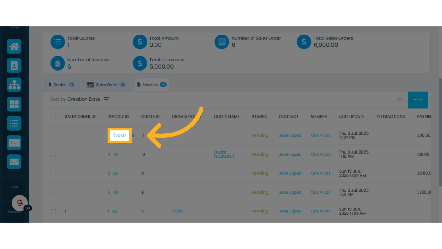Open the contacts badge sidebar icon
This screenshot has width=442, height=249.
14,66
